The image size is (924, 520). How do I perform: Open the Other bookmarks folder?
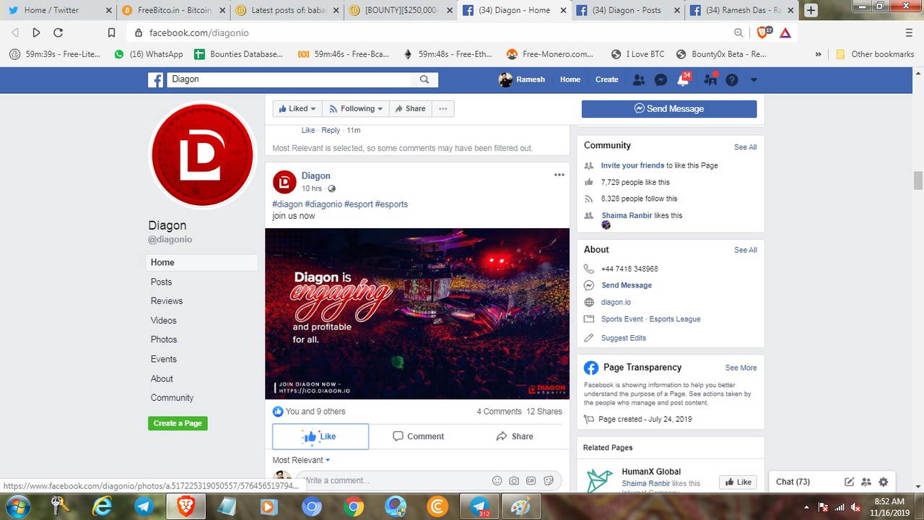875,54
